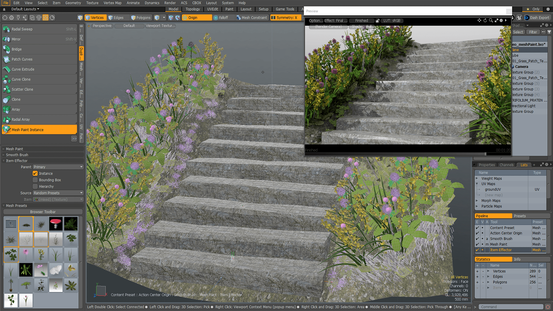Select the red mushroom mesh preset
This screenshot has height=311, width=553.
pos(56,224)
